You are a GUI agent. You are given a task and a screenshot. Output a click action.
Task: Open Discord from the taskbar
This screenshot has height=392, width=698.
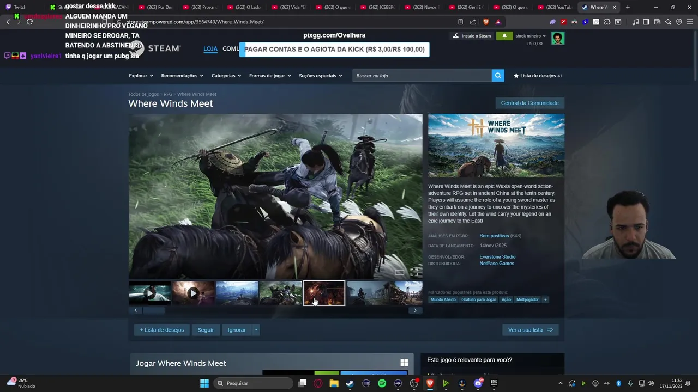[478, 383]
